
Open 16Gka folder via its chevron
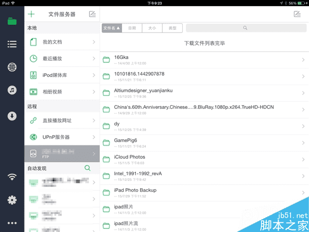coord(303,60)
